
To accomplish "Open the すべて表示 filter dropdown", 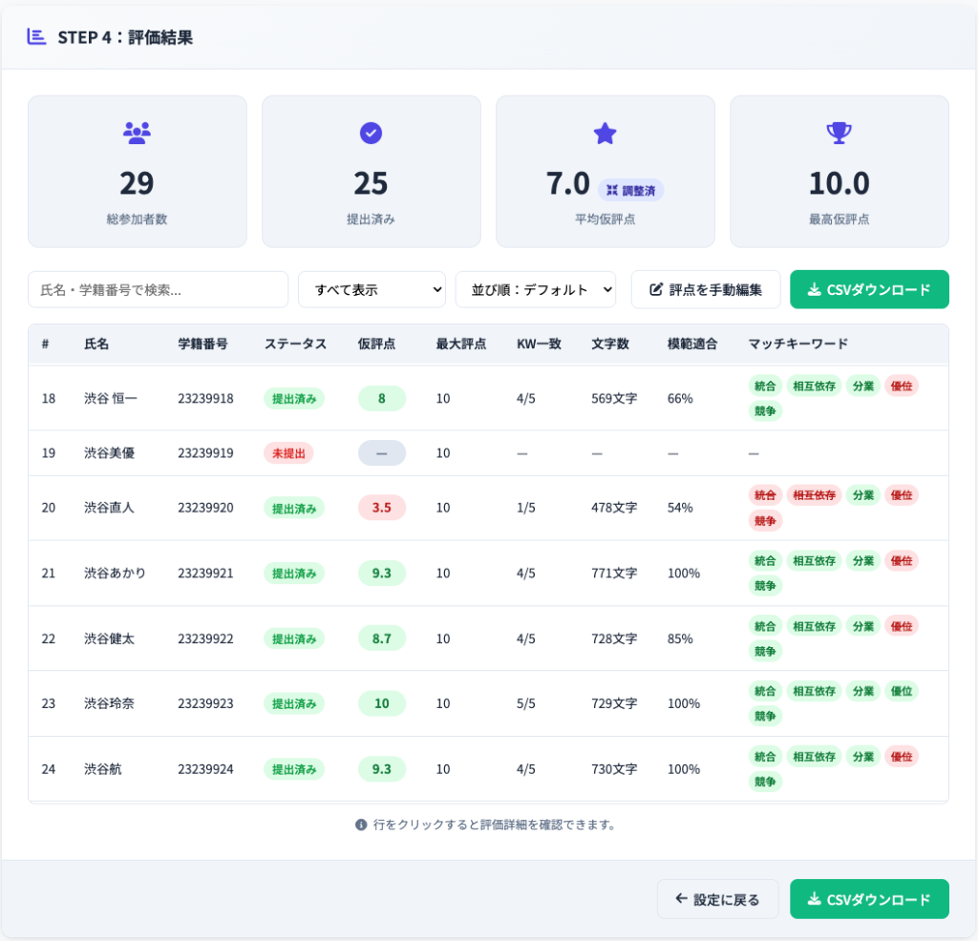I will (372, 289).
